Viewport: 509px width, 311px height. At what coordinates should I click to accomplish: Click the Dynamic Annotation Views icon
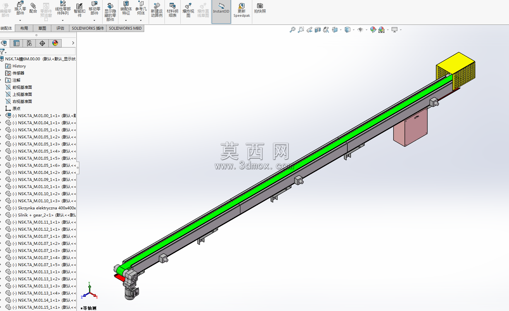click(326, 30)
